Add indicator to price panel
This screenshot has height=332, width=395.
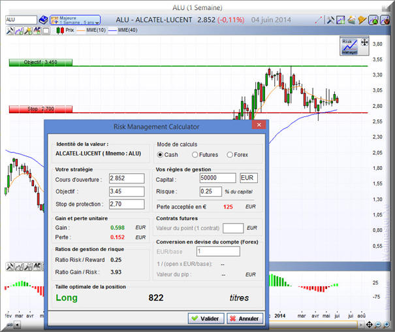(19, 31)
